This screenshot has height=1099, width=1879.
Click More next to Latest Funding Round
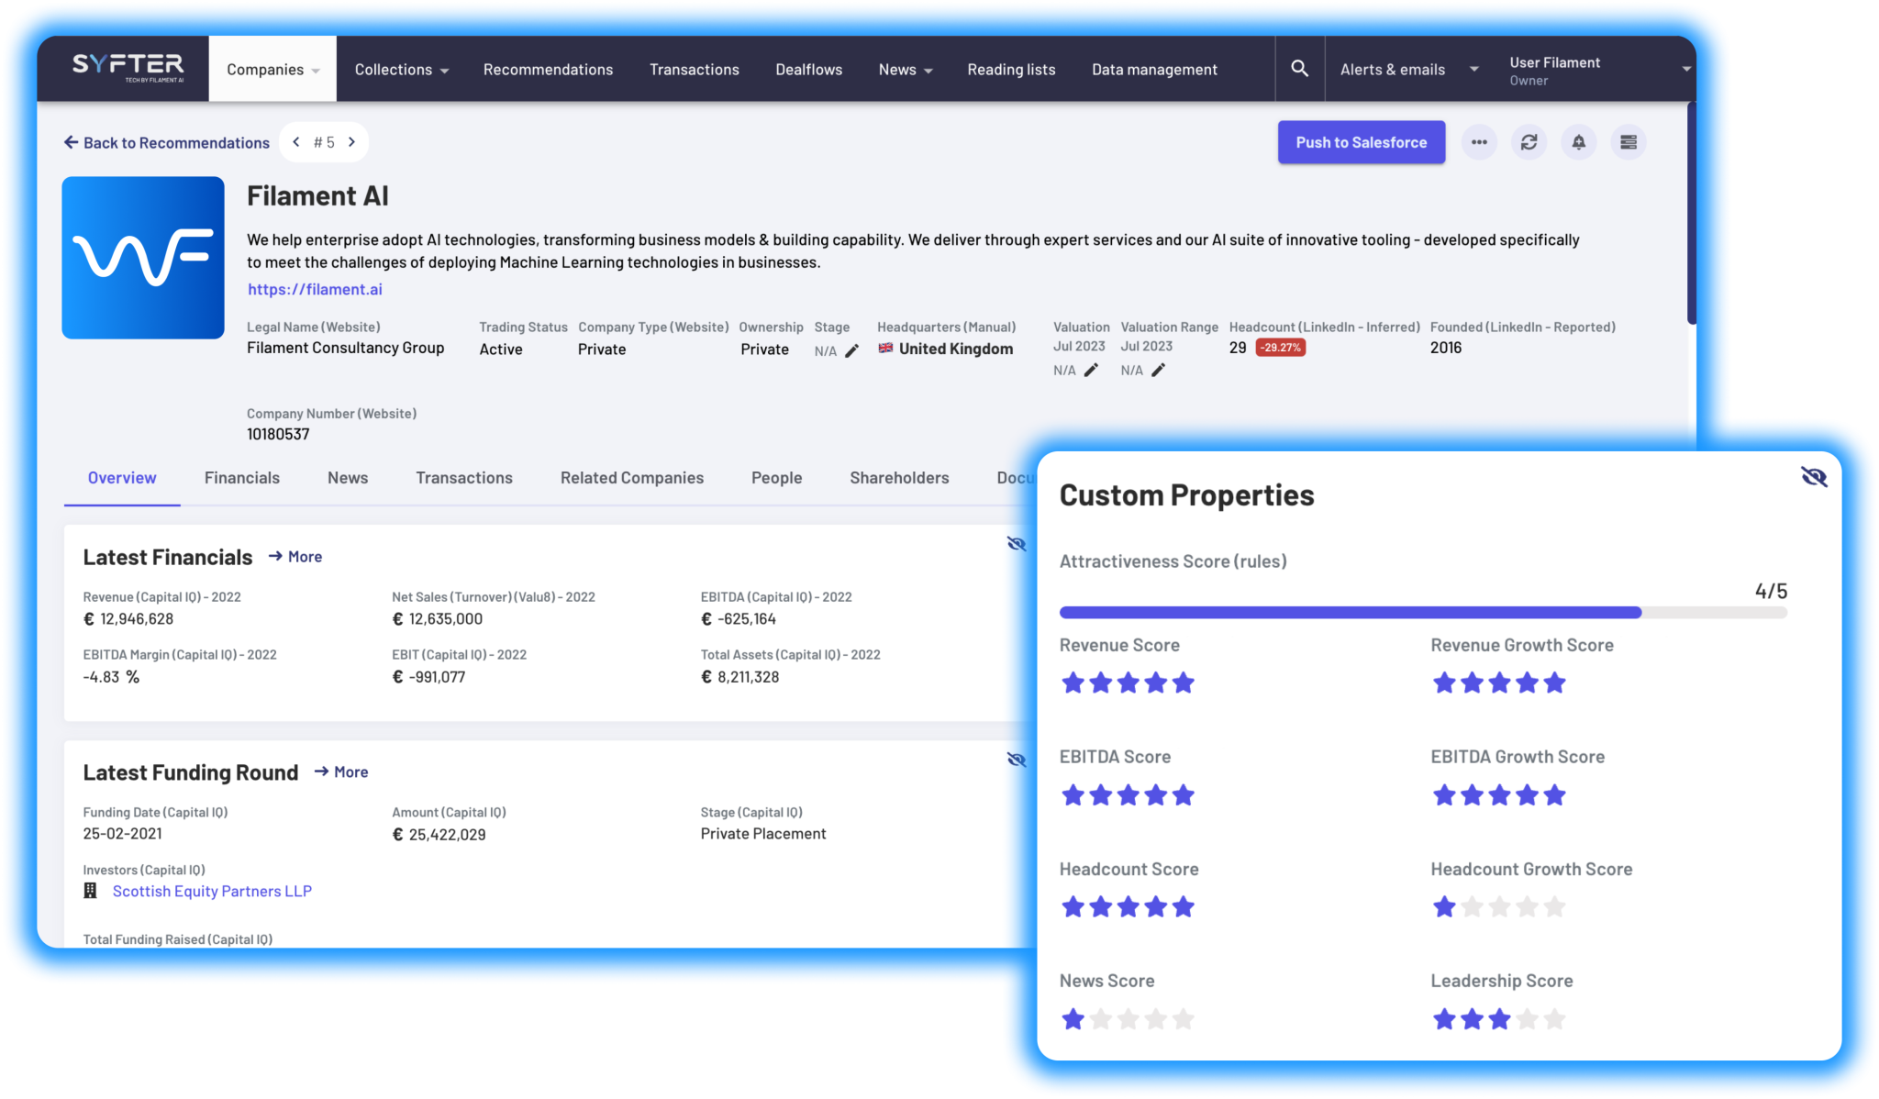pos(341,772)
